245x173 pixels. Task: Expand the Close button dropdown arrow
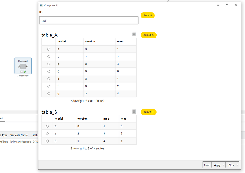(237, 165)
